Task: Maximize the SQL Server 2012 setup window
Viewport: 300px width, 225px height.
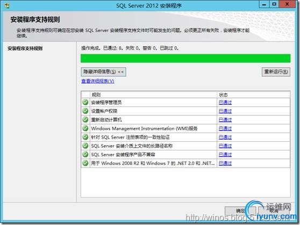Action: click(274, 4)
